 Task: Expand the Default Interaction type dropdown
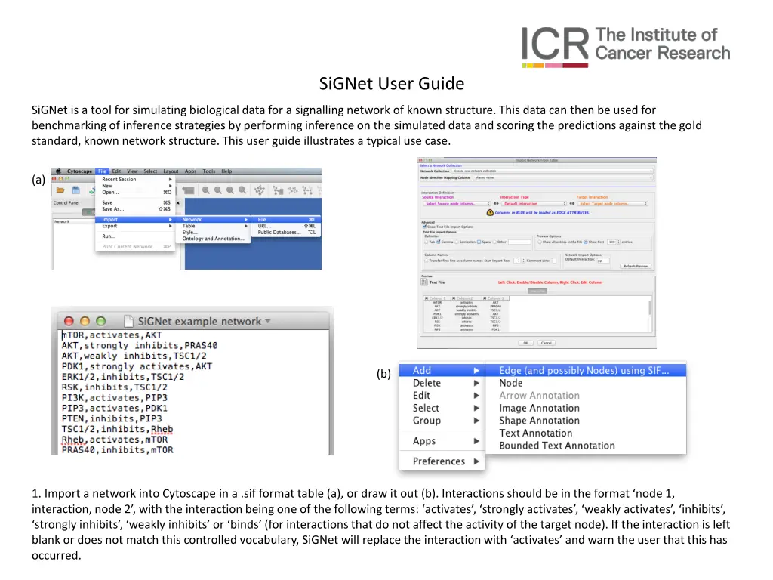[x=533, y=204]
